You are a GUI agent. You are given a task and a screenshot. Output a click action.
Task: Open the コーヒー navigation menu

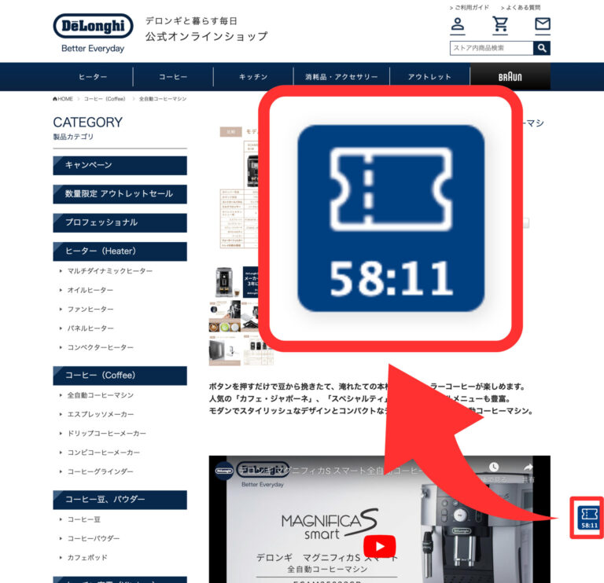click(x=173, y=77)
